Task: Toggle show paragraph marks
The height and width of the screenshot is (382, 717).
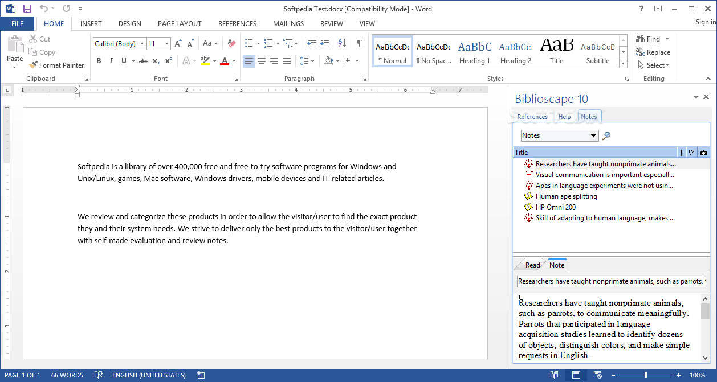Action: pos(359,43)
